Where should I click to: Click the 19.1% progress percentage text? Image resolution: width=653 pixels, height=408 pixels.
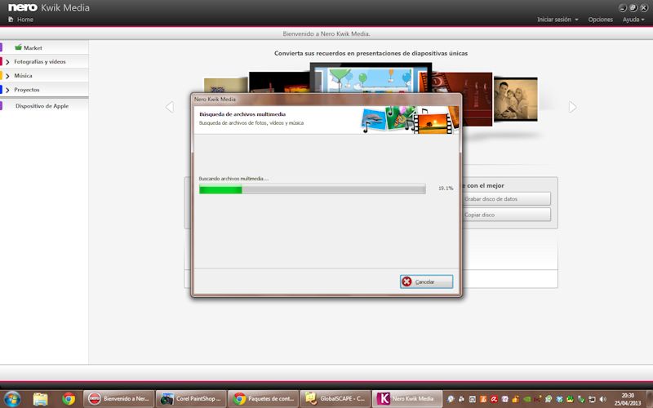[446, 188]
